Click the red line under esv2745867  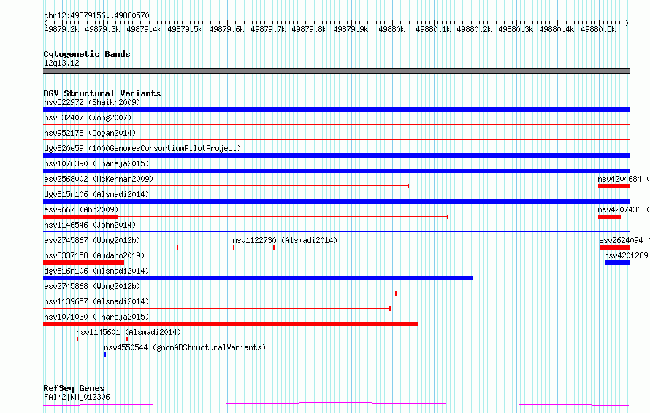[111, 247]
